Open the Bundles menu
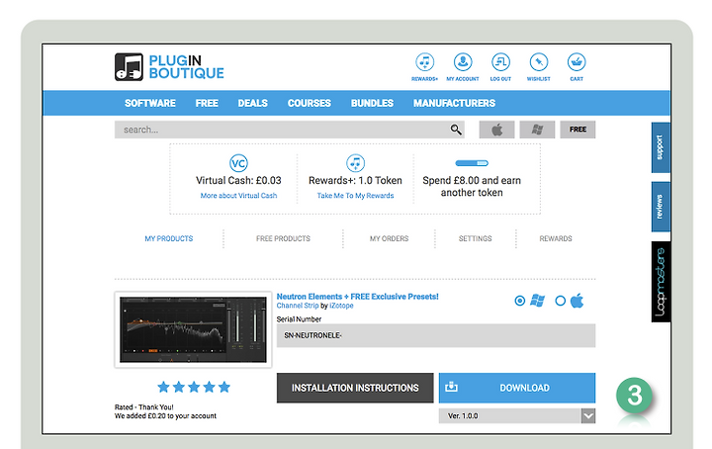 [x=372, y=103]
